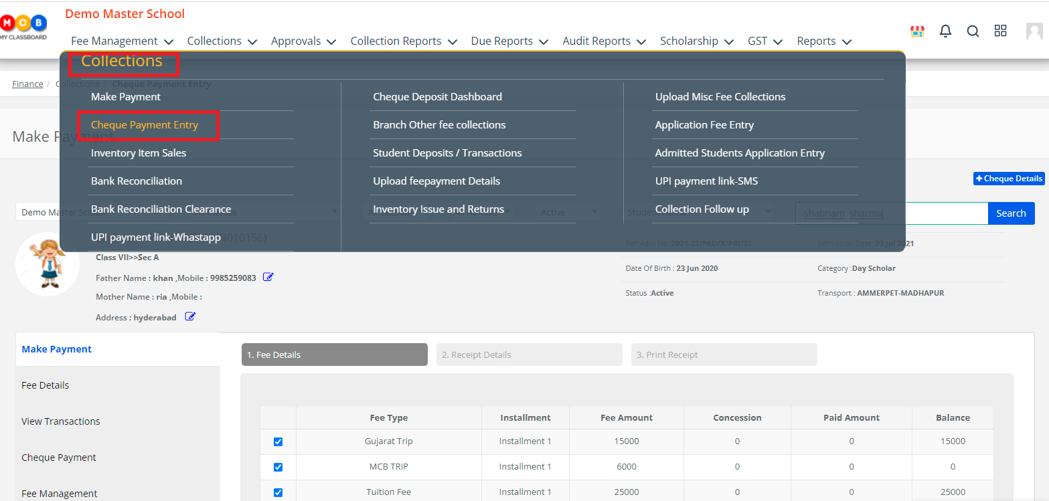
Task: Select Bank Reconciliation menu item
Action: click(137, 181)
